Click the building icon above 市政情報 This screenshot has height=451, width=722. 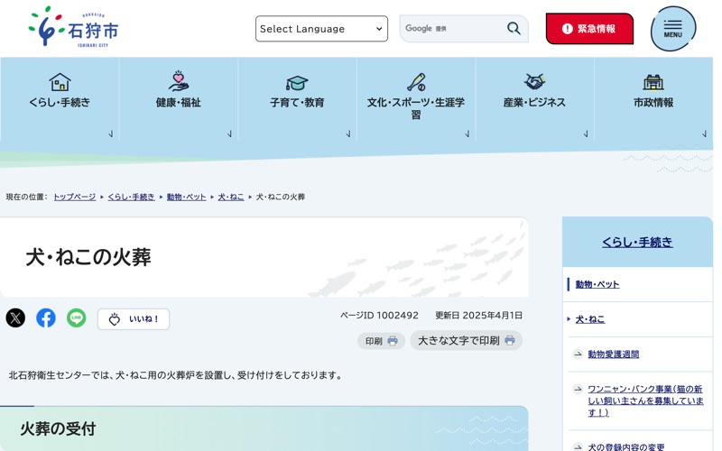(x=653, y=82)
